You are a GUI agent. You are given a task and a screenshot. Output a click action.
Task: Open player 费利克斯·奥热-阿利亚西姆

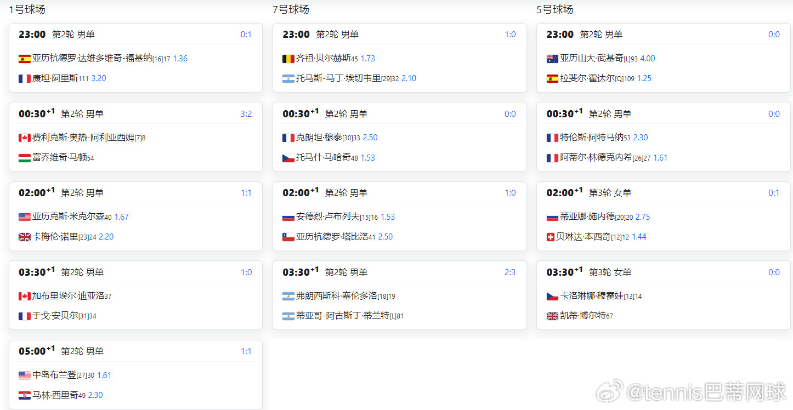coord(83,138)
